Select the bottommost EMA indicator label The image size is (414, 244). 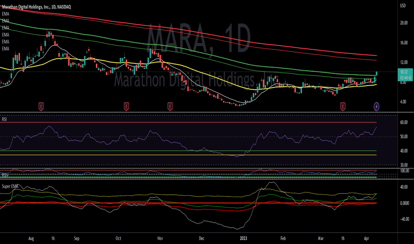pyautogui.click(x=5, y=49)
